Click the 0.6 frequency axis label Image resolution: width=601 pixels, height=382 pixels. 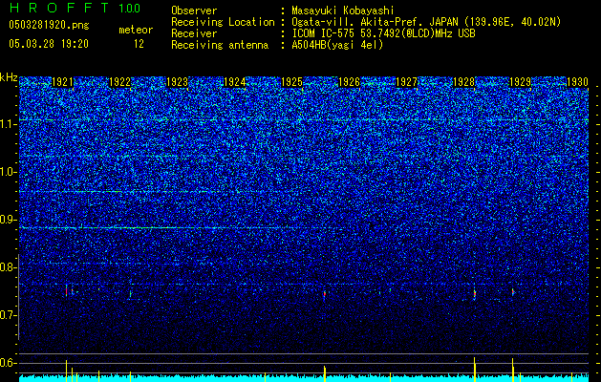coord(8,363)
